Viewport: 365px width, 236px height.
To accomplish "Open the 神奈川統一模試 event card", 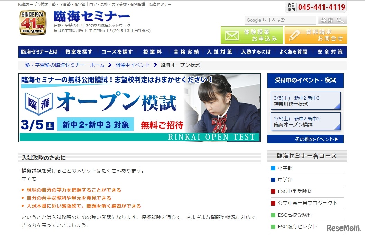I will pyautogui.click(x=305, y=101).
